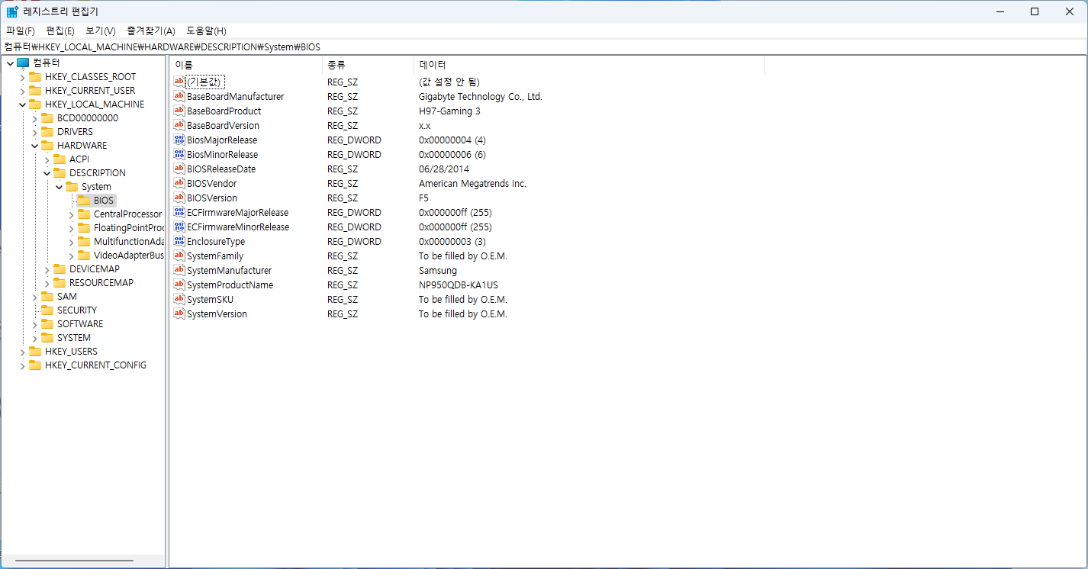Click the string icon of BaseBoardManufacturer
The image size is (1088, 569).
[x=179, y=96]
